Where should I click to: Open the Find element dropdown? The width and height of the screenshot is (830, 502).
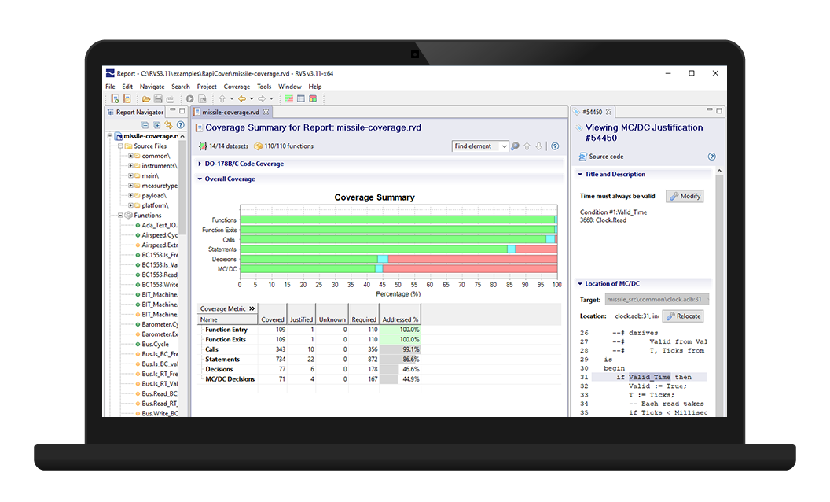(505, 146)
